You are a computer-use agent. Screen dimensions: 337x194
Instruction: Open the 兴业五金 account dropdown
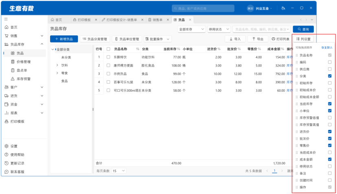click(260, 9)
